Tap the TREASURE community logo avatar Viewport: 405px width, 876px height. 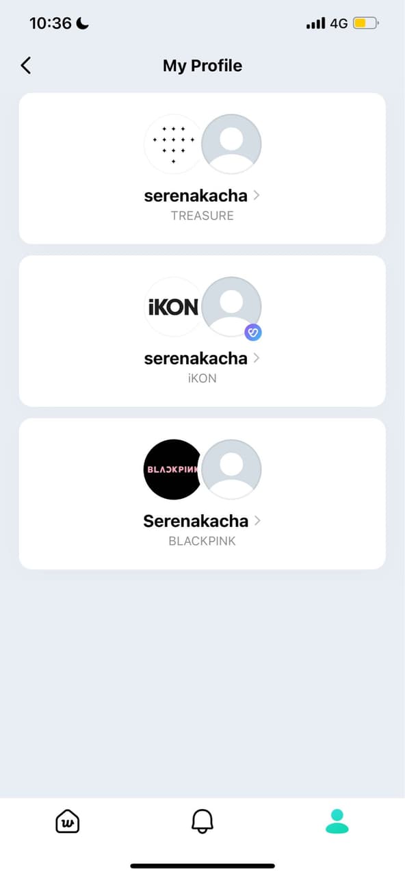pos(172,143)
